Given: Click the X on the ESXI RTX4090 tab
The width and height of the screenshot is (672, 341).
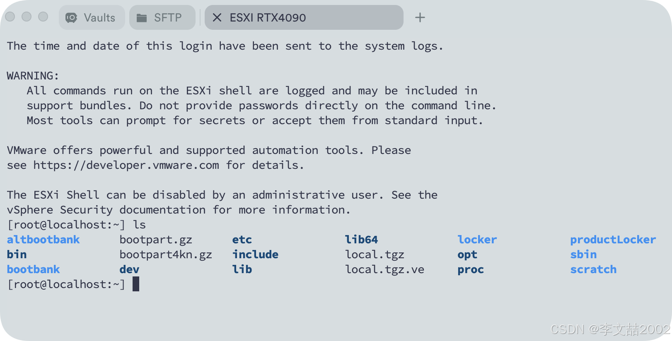Looking at the screenshot, I should [217, 17].
